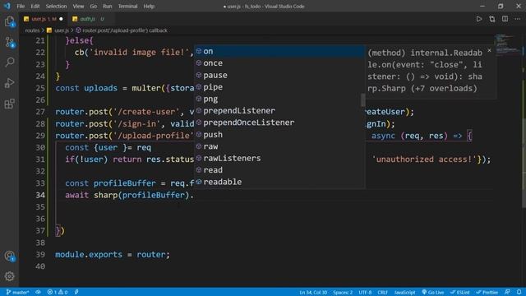The width and height of the screenshot is (526, 296).
Task: Click the feedback icon in status bar
Action: pyautogui.click(x=507, y=293)
